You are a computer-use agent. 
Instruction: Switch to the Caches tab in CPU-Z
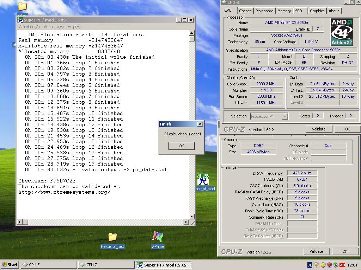pyautogui.click(x=245, y=11)
